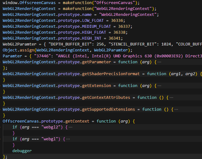202x159 pixels.
Task: Select the MEDIUM_FLOAT property name
Action: [96, 26]
